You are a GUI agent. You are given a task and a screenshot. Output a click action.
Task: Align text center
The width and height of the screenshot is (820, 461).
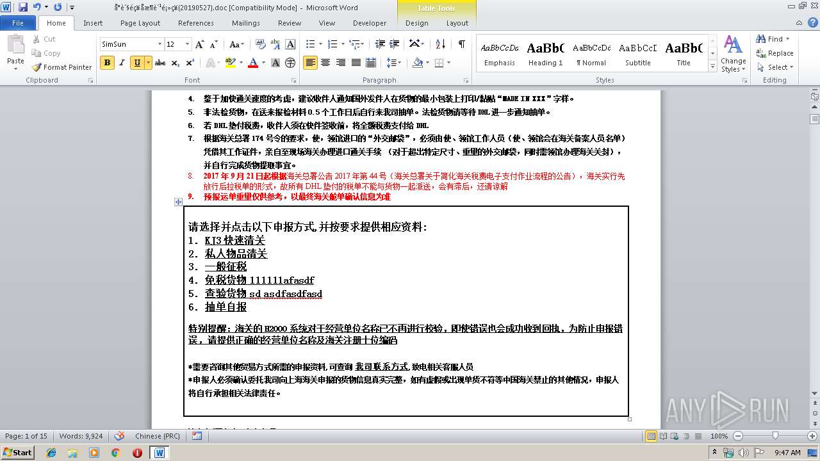tap(325, 63)
